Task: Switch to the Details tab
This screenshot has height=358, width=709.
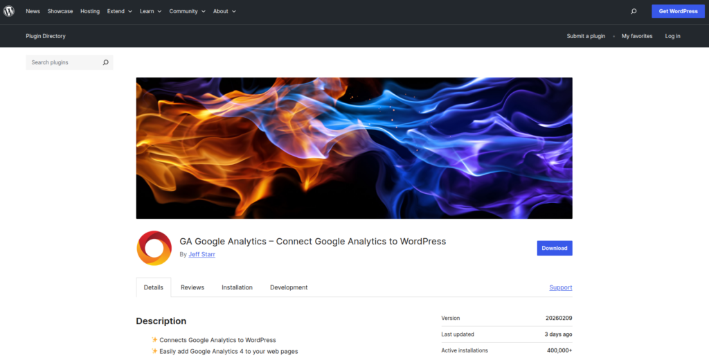Action: [154, 287]
